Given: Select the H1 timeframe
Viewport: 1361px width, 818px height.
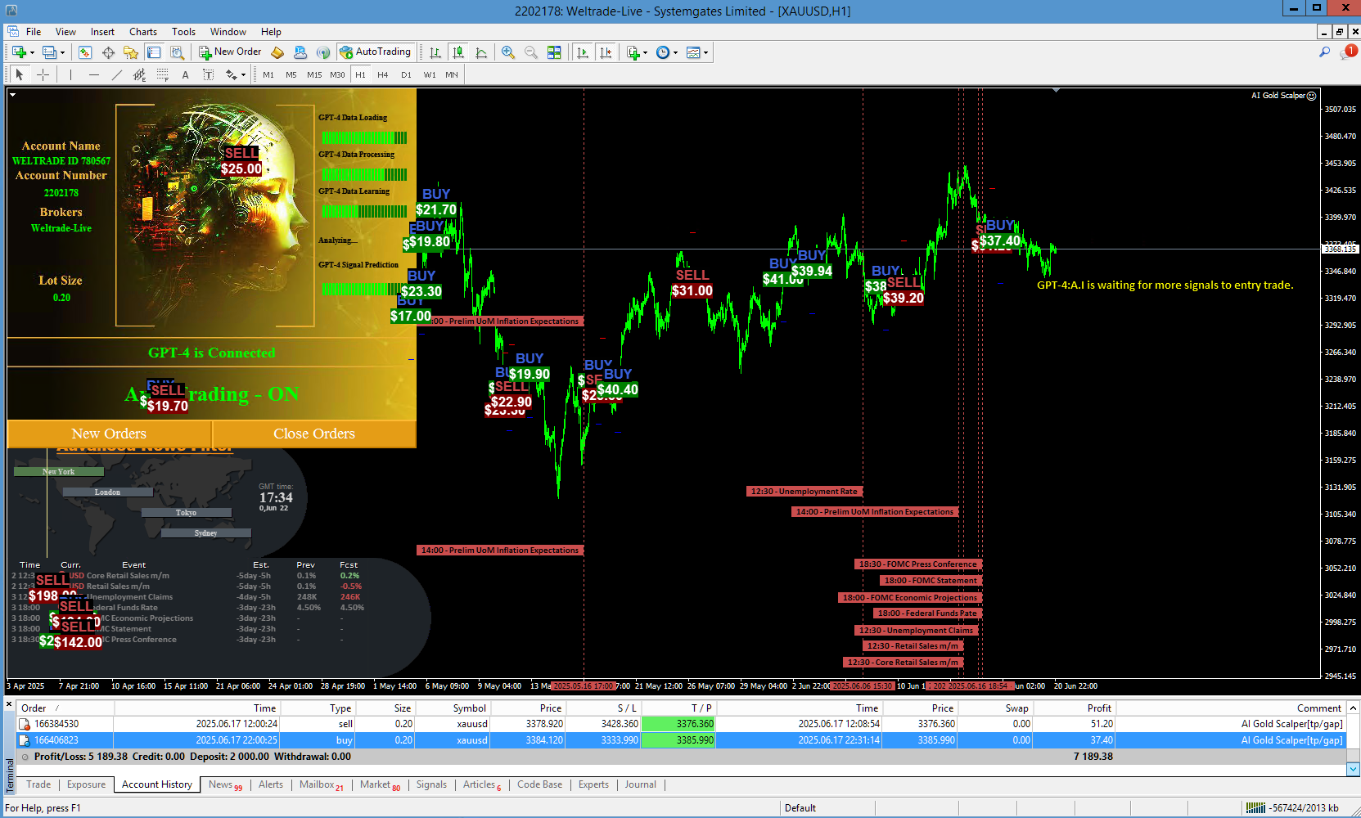Looking at the screenshot, I should (360, 74).
